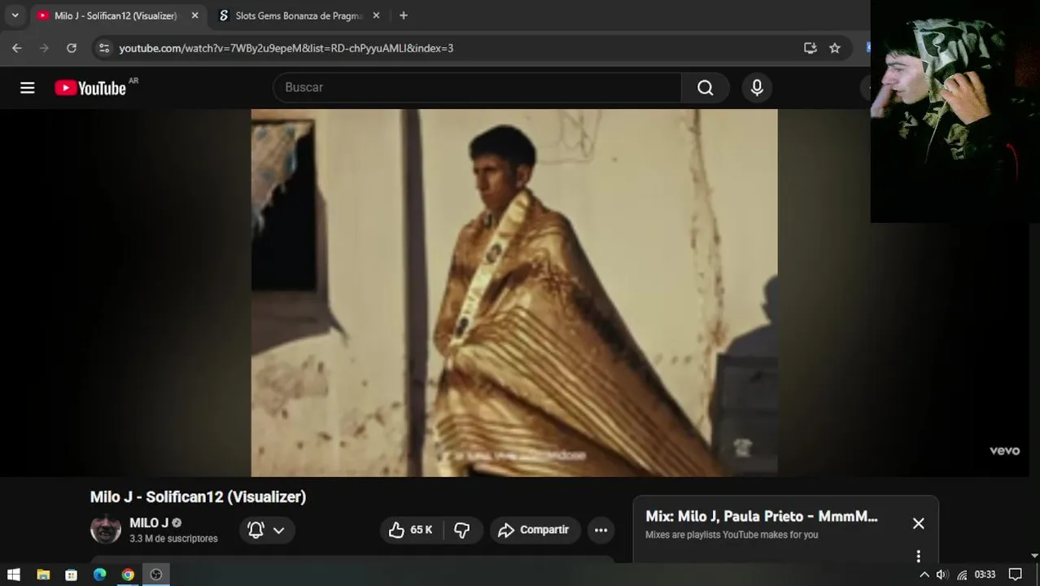Open the MILO J channel name link
The height and width of the screenshot is (586, 1040).
[x=149, y=523]
